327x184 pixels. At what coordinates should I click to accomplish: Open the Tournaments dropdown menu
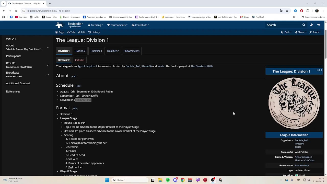(117, 25)
